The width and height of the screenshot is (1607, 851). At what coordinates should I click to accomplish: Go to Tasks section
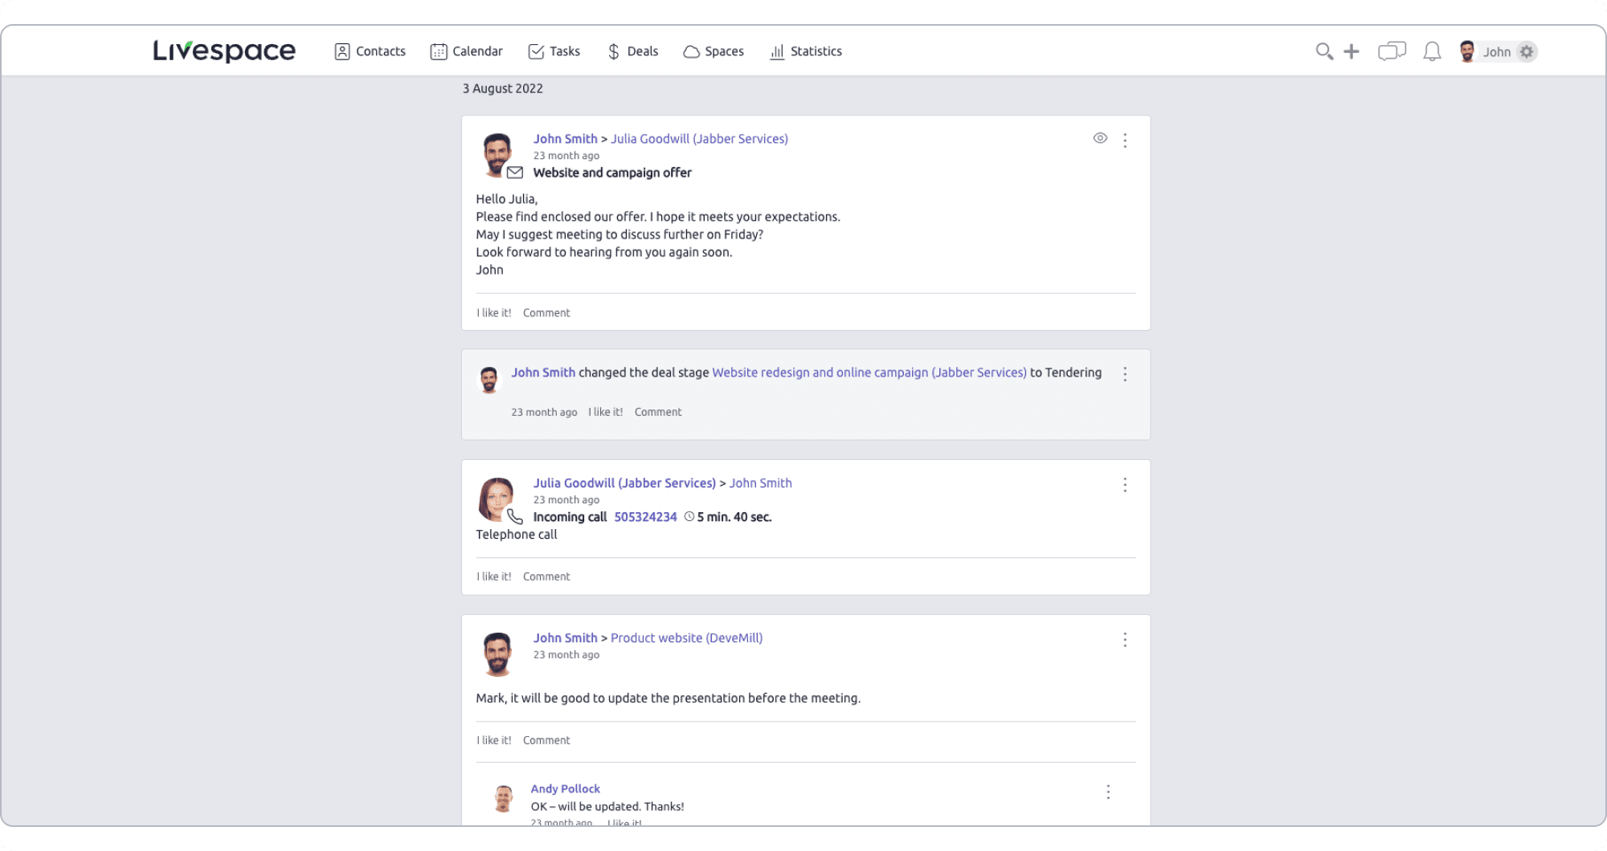pos(554,51)
